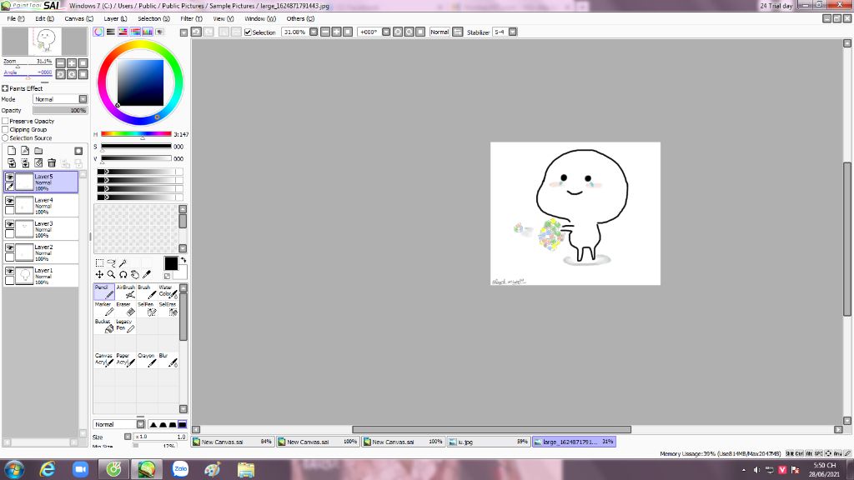Hide Layer2 using its eye icon
The width and height of the screenshot is (854, 480).
(10, 247)
